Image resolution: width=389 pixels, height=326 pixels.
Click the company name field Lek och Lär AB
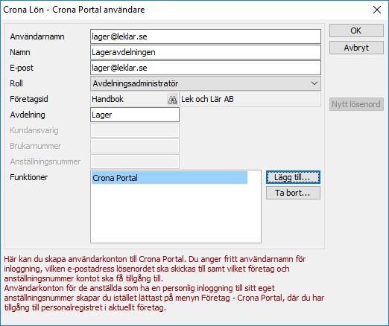[x=250, y=99]
